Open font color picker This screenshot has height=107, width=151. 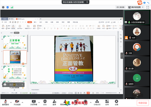pos(58,28)
